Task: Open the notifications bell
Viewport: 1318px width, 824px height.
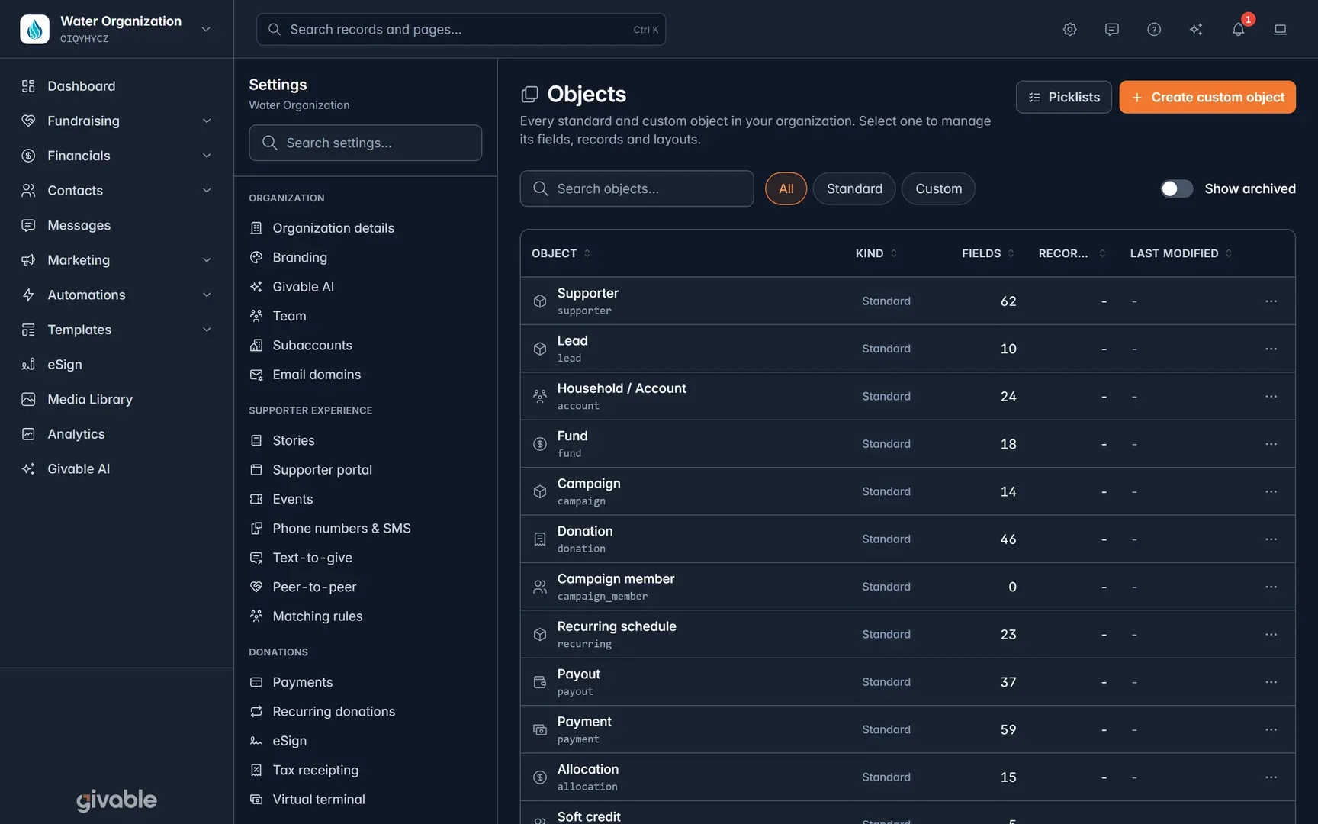Action: click(1238, 29)
